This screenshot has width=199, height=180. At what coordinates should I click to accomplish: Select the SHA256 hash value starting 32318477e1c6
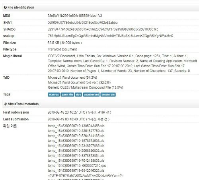[x=103, y=29]
